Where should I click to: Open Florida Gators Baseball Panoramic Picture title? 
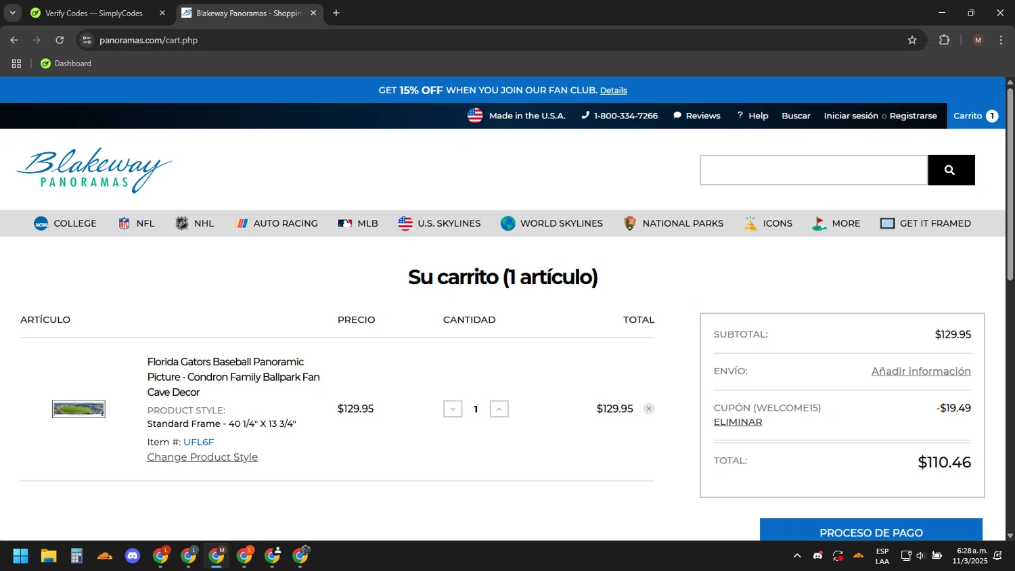click(233, 377)
